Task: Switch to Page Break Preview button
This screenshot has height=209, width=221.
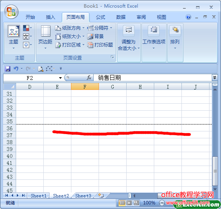Action: 136,203
